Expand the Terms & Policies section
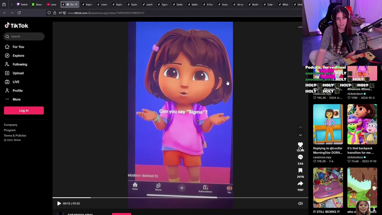The height and width of the screenshot is (215, 382). [15, 136]
